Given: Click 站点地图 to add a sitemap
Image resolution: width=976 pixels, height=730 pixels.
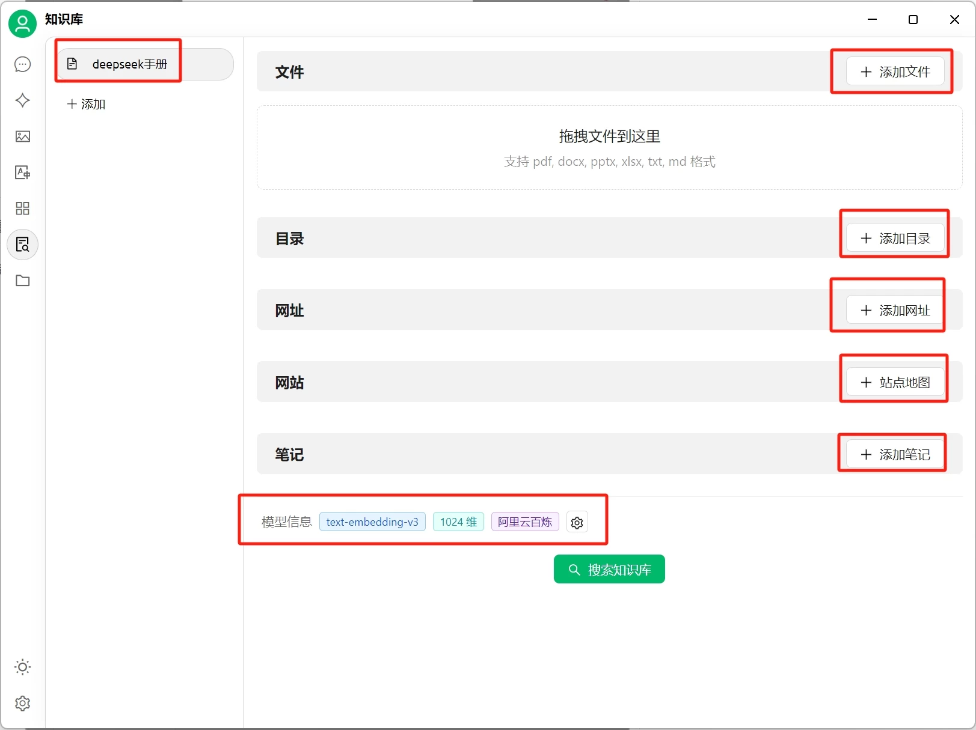Looking at the screenshot, I should [894, 382].
